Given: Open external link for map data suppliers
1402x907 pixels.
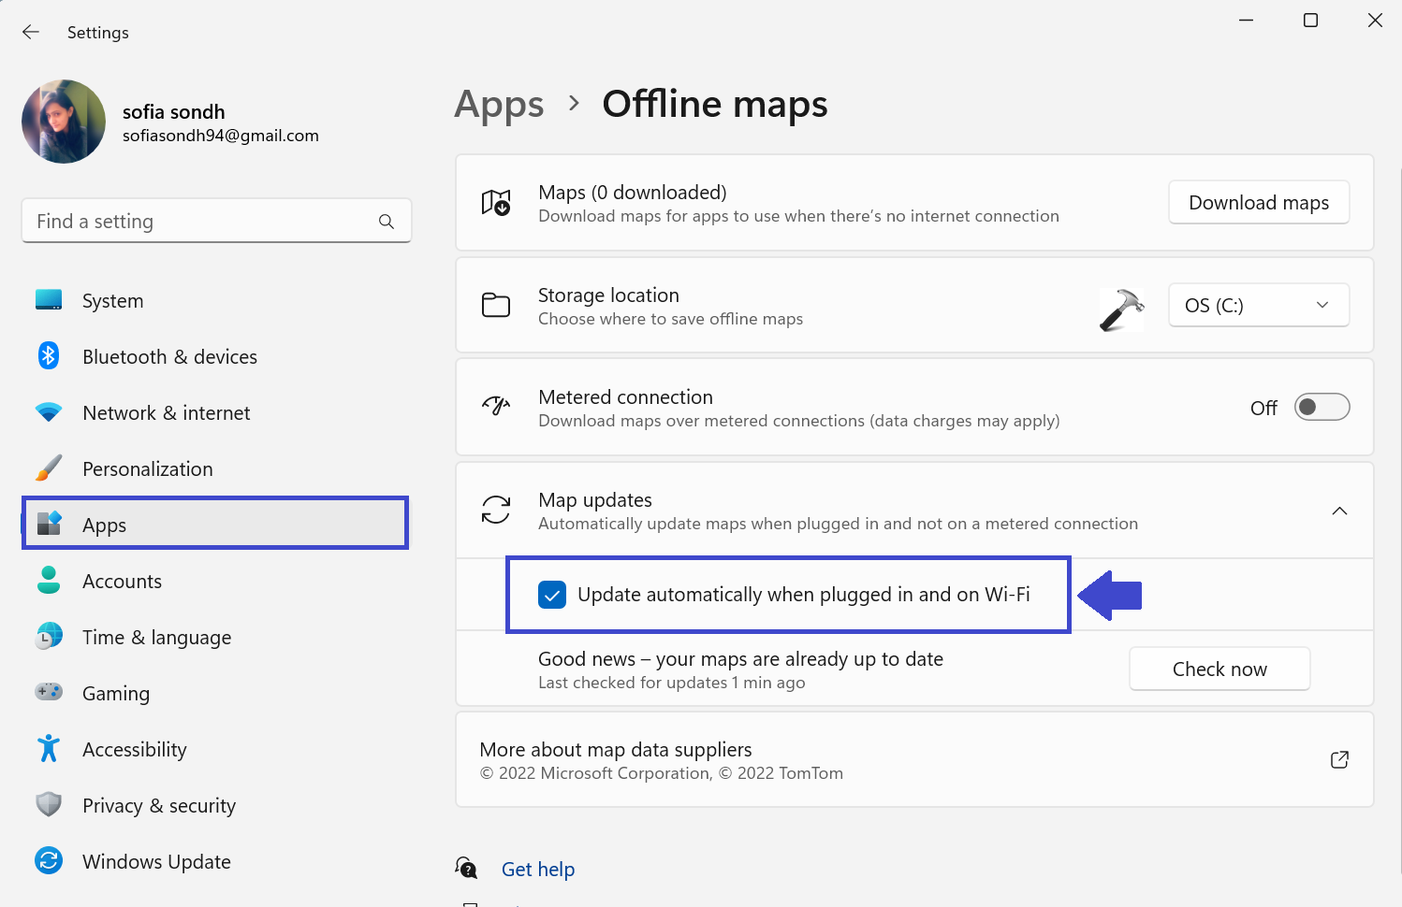Looking at the screenshot, I should 1339,760.
